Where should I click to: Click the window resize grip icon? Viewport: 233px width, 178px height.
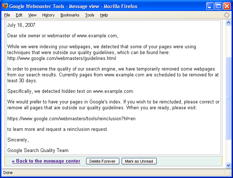229,173
